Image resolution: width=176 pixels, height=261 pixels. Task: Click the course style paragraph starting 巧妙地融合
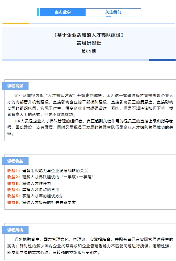click(90, 246)
